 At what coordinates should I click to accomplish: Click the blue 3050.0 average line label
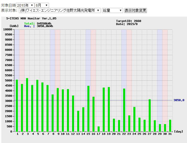179,100
